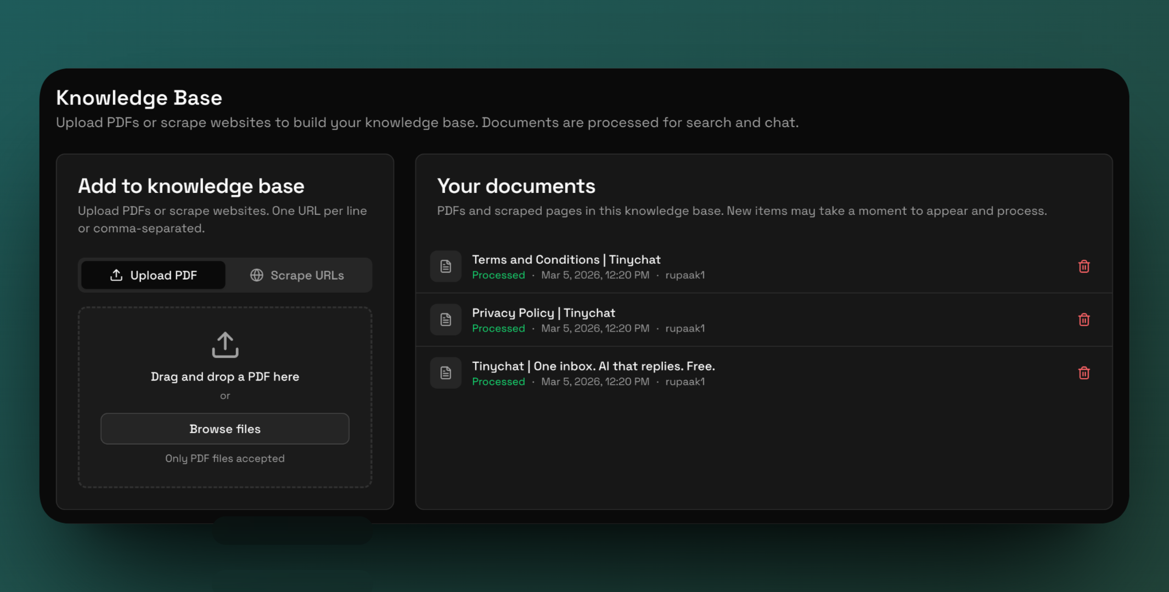Screen dimensions: 1169x592
Task: Open 'Tinychat | One inbox' document title
Action: click(x=593, y=366)
